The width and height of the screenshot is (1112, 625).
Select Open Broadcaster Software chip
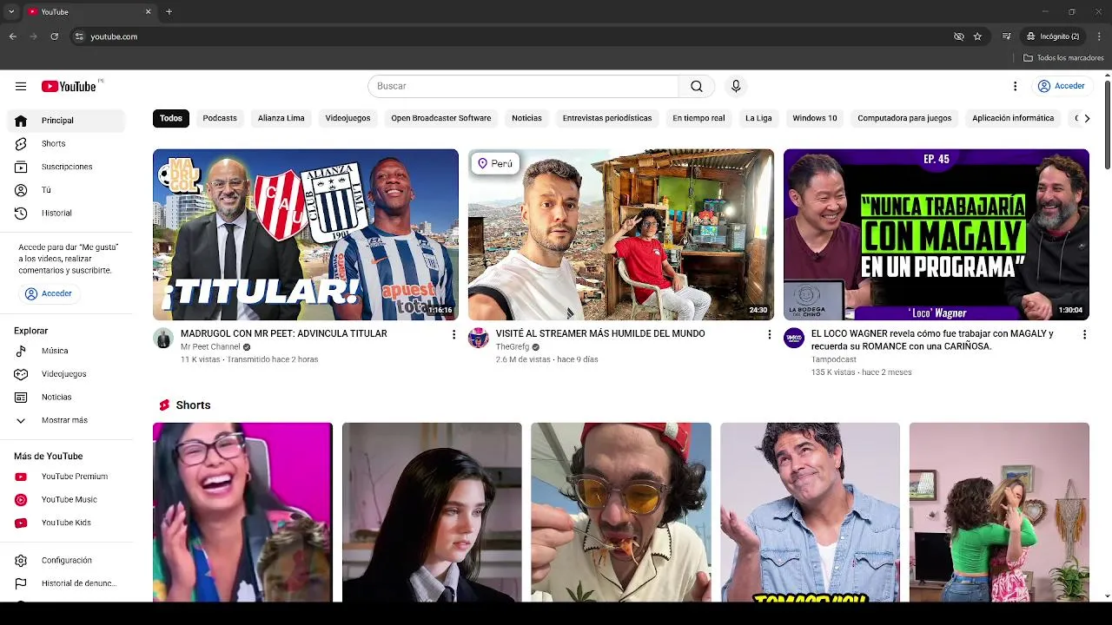[x=440, y=118]
